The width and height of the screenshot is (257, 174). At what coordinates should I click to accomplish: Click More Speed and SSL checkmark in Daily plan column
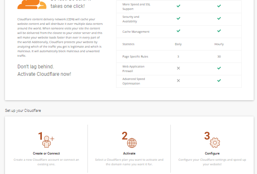pos(178,6)
